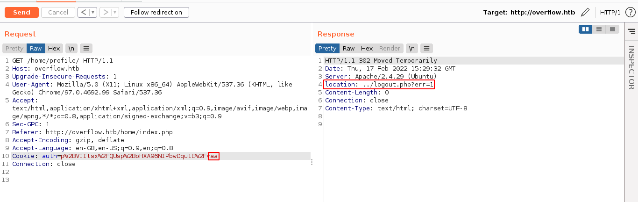Switch Response view to Raw tab
The image size is (638, 202).
tap(348, 48)
